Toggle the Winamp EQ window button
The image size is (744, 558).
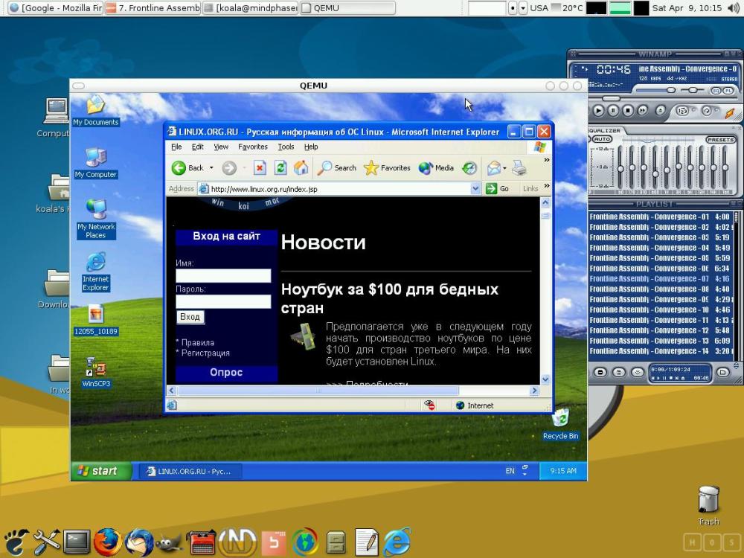(716, 91)
